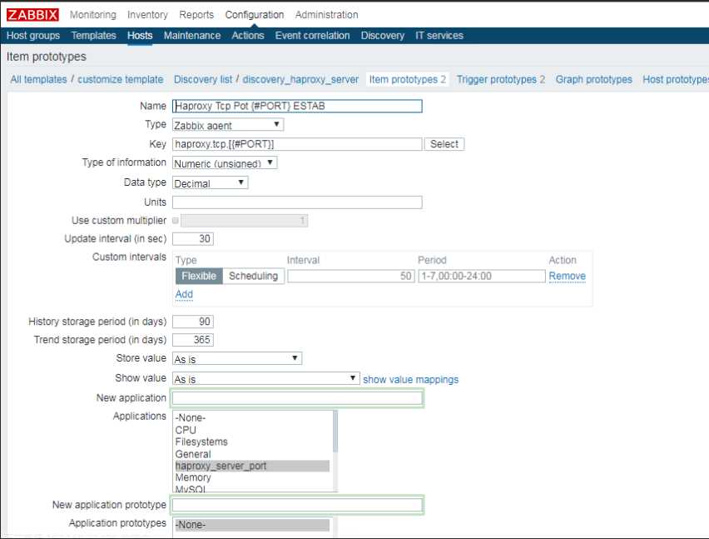Click New application prototype field

click(297, 505)
